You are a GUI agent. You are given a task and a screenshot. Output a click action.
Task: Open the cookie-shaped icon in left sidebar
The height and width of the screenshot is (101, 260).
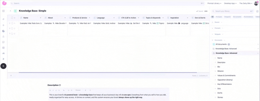pyautogui.click(x=3, y=31)
